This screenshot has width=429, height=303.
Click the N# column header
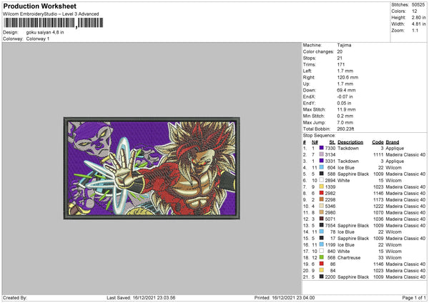pyautogui.click(x=315, y=142)
